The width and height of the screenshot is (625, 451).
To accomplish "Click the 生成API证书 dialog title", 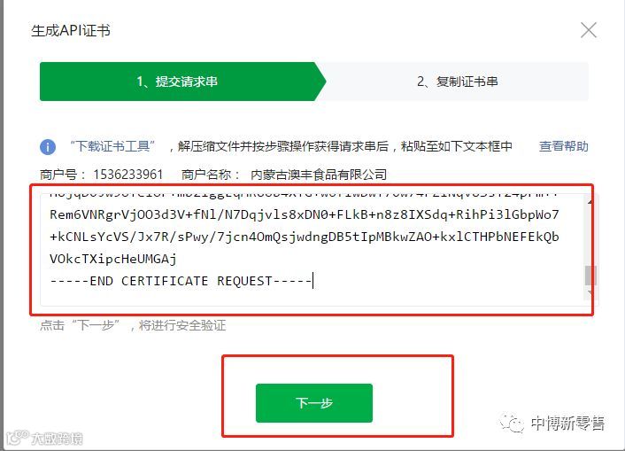I will pyautogui.click(x=71, y=31).
